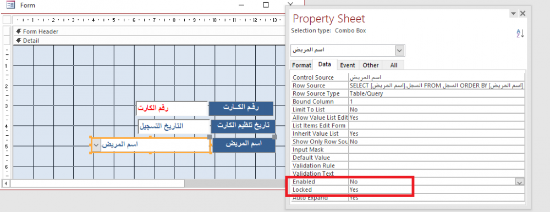550x212 pixels.
Task: Click the A-Z sort icon in Property Sheet
Action: (x=520, y=34)
